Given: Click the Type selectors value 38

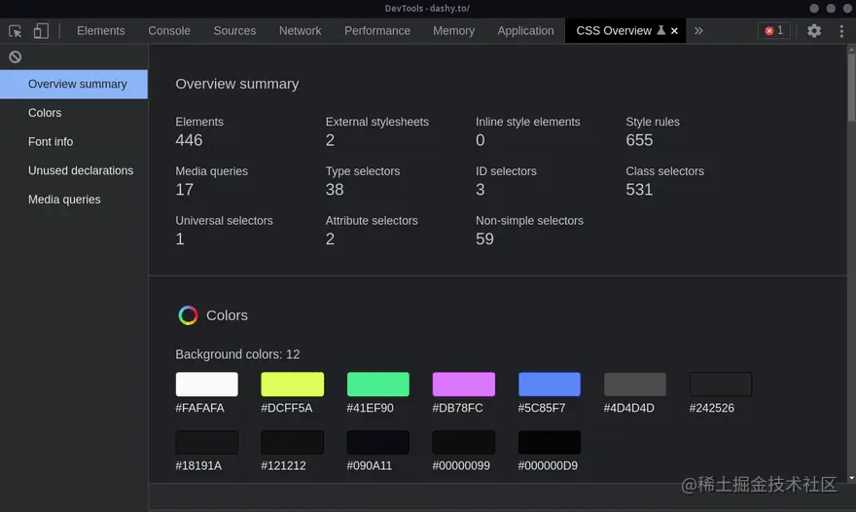Looking at the screenshot, I should [x=335, y=190].
